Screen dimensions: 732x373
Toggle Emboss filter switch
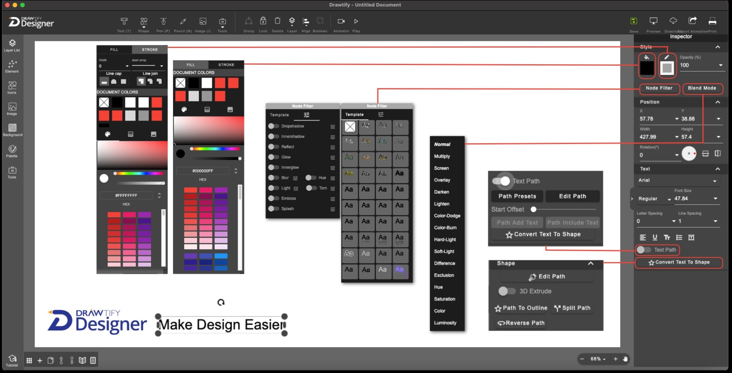pos(273,198)
